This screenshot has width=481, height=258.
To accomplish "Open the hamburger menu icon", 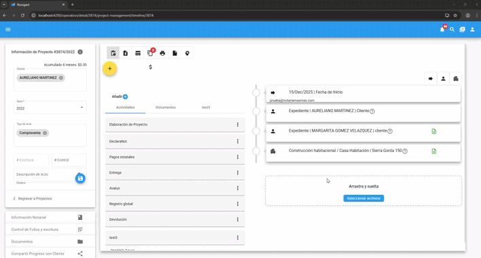I will coord(8,29).
